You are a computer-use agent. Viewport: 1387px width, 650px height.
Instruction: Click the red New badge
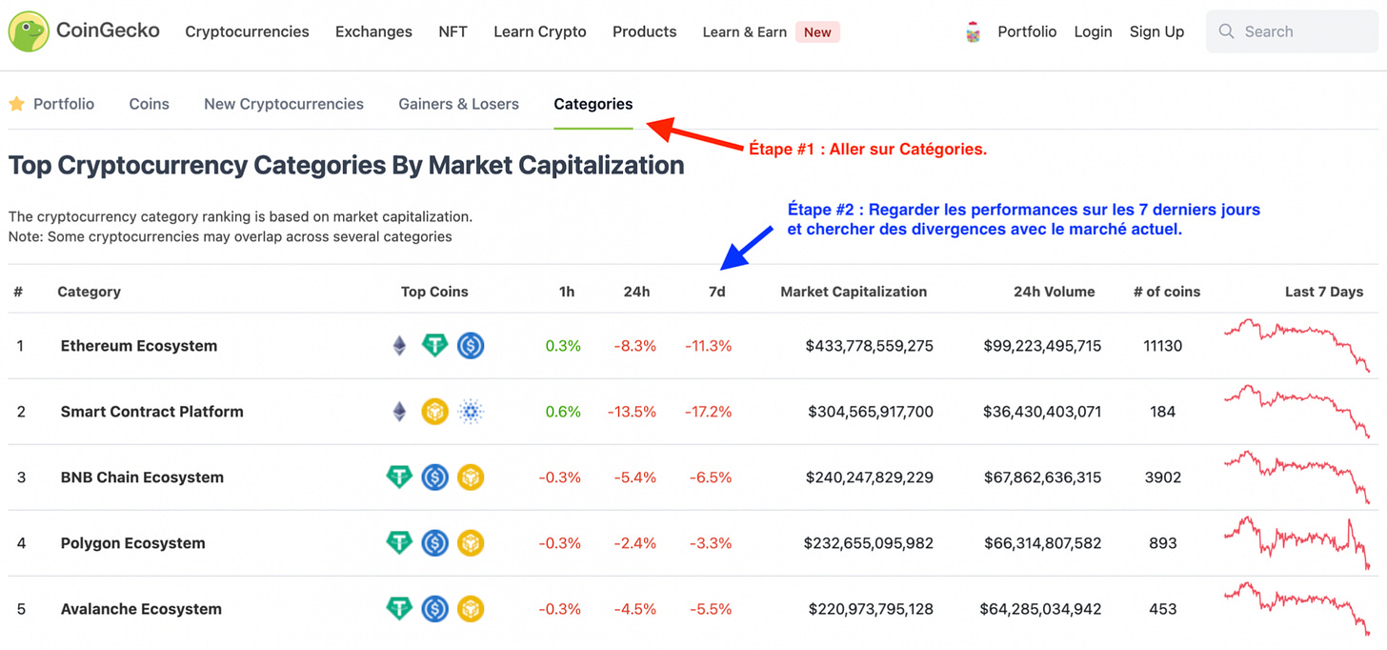pyautogui.click(x=817, y=32)
